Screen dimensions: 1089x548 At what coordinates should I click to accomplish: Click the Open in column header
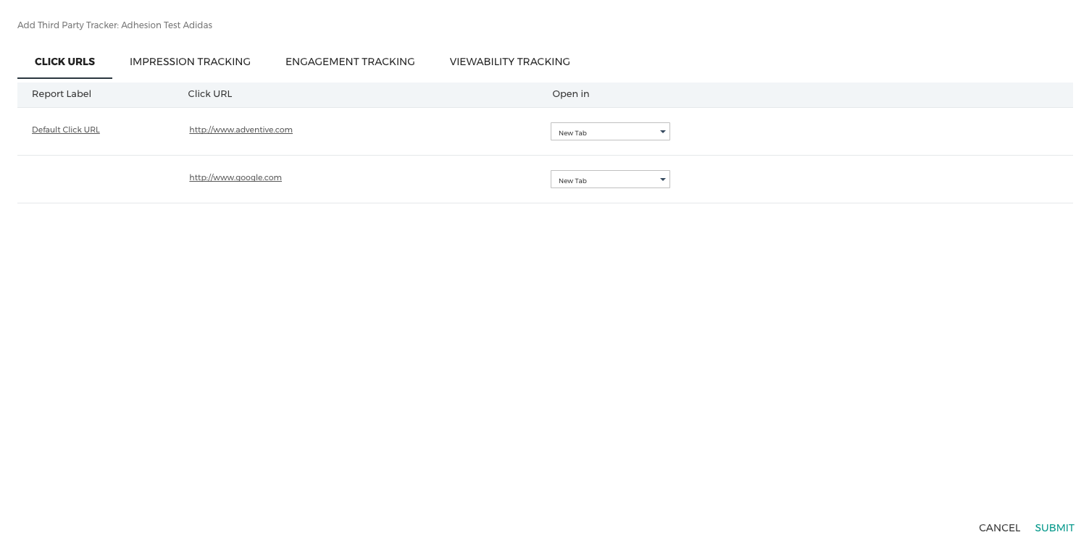click(x=571, y=94)
